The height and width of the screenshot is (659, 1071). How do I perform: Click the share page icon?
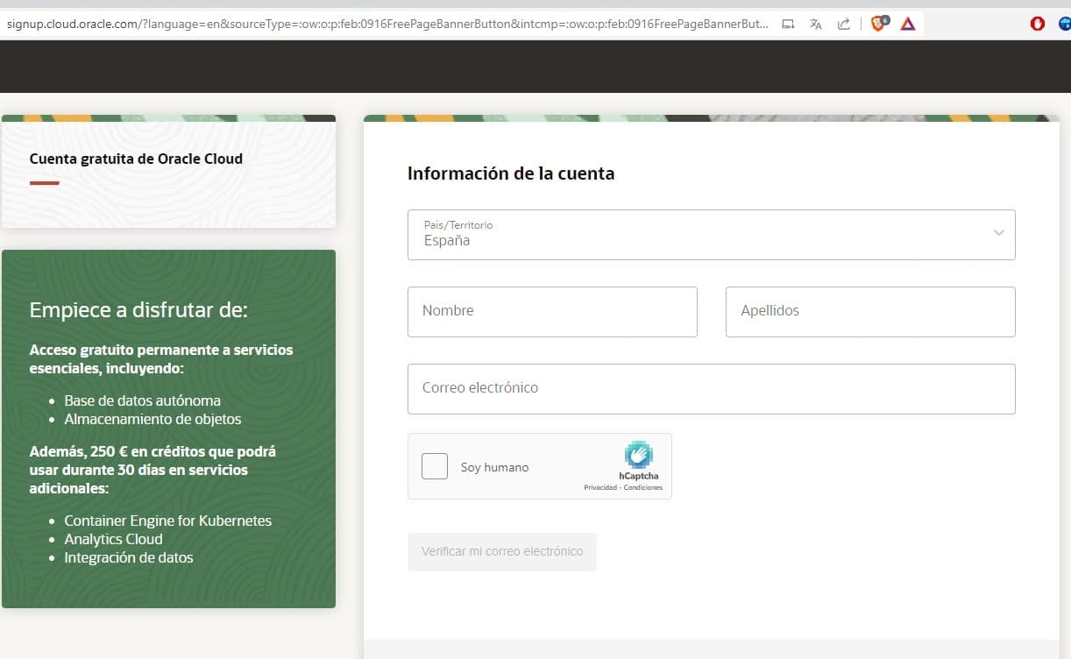tap(844, 25)
